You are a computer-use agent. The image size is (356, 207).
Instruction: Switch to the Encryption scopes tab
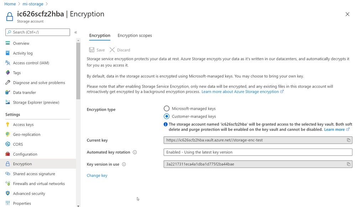pos(135,35)
